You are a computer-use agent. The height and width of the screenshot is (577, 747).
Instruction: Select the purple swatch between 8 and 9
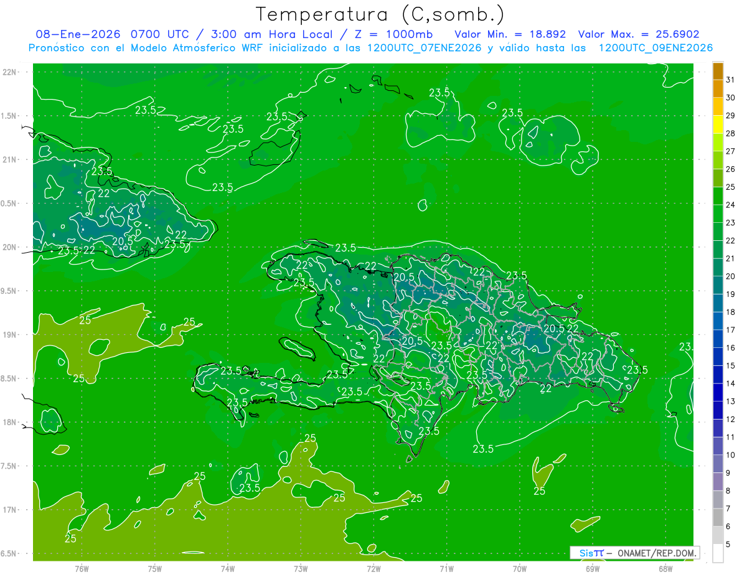point(718,482)
